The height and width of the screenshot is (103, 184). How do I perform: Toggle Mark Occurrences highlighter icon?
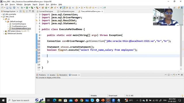tap(64, 8)
